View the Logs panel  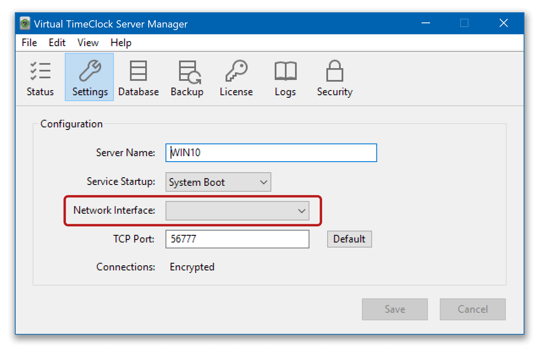tap(285, 77)
